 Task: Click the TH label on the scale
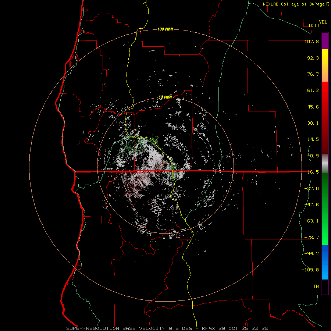(316, 286)
